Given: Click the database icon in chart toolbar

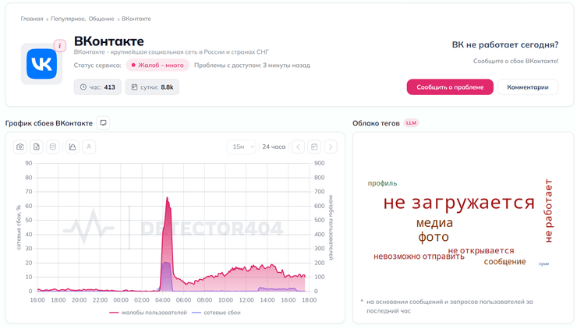Looking at the screenshot, I should tap(52, 147).
